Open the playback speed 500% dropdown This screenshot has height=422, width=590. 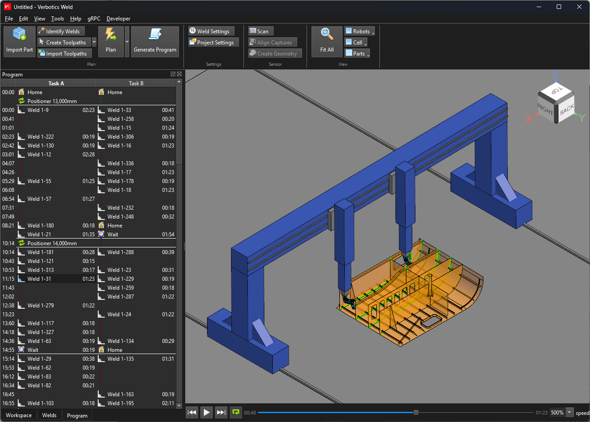point(569,412)
